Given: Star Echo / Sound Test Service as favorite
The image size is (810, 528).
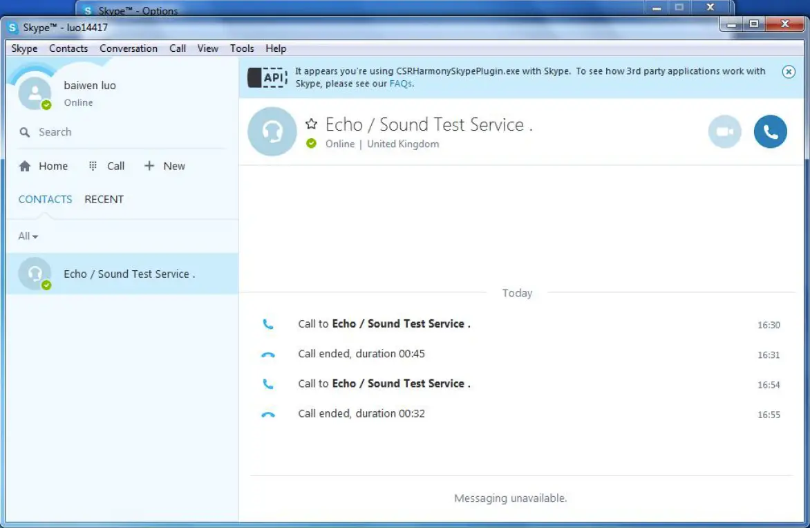Looking at the screenshot, I should click(312, 124).
